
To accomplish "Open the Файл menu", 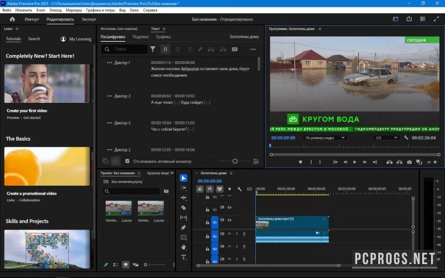I will click(7, 10).
